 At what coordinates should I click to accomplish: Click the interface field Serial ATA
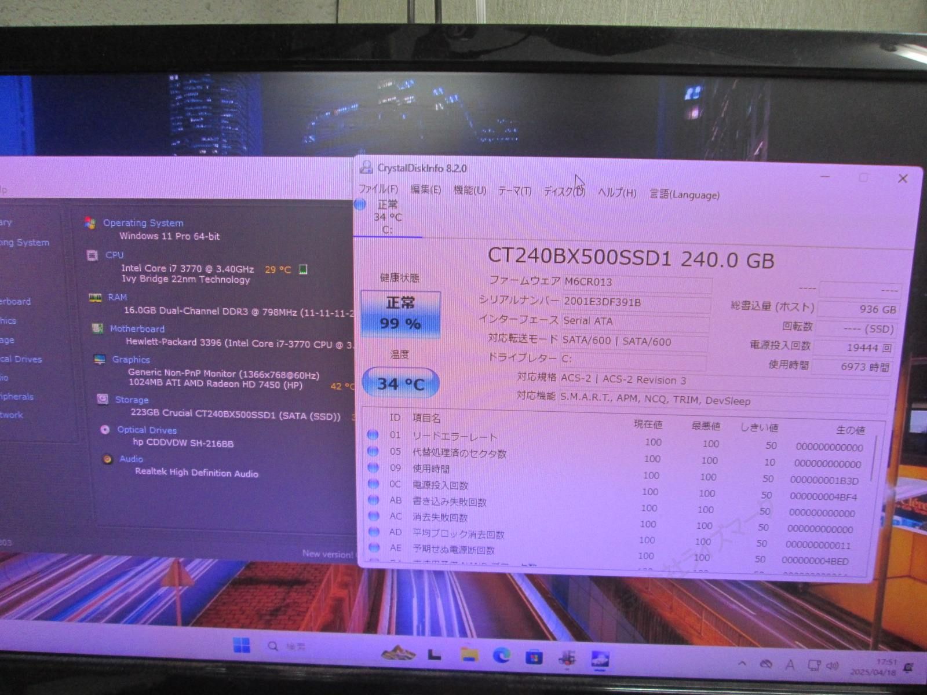point(635,322)
